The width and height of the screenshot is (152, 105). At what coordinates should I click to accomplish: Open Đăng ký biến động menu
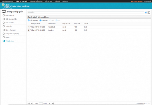pos(36,1)
